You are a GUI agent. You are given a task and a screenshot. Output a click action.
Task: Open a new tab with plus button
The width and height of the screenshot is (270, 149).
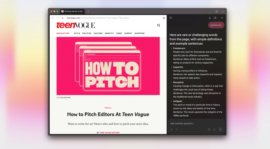coord(88,11)
